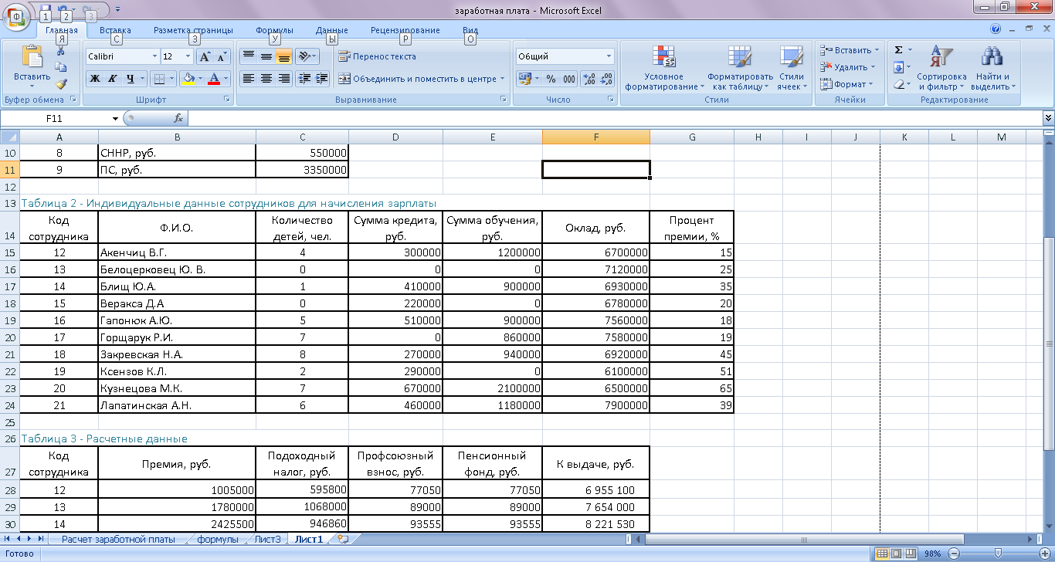Switch to the Данные ribbon tab
This screenshot has height=562, width=1055.
pyautogui.click(x=331, y=30)
